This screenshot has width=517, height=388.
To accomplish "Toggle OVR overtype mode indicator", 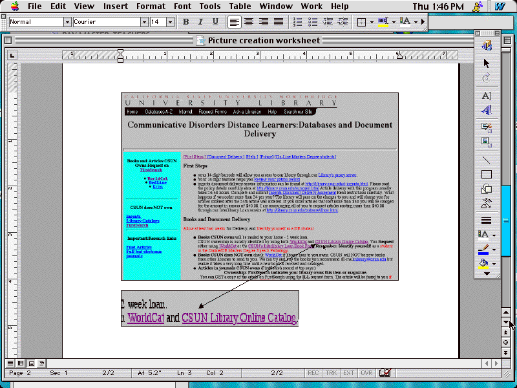I will click(x=366, y=373).
